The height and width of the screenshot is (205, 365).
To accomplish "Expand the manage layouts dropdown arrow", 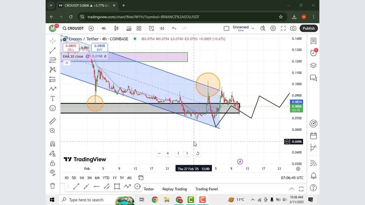I will tap(253, 28).
